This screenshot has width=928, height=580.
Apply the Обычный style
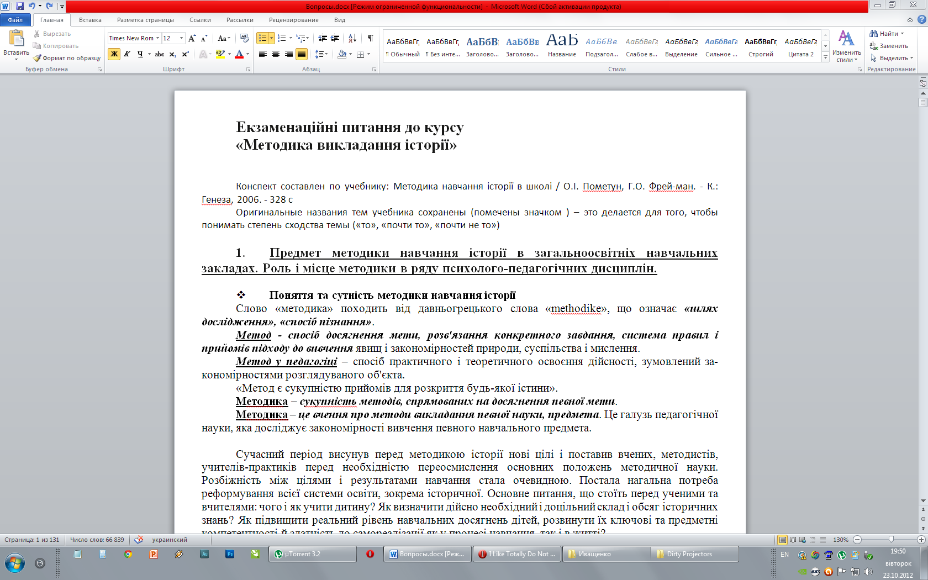tap(403, 46)
